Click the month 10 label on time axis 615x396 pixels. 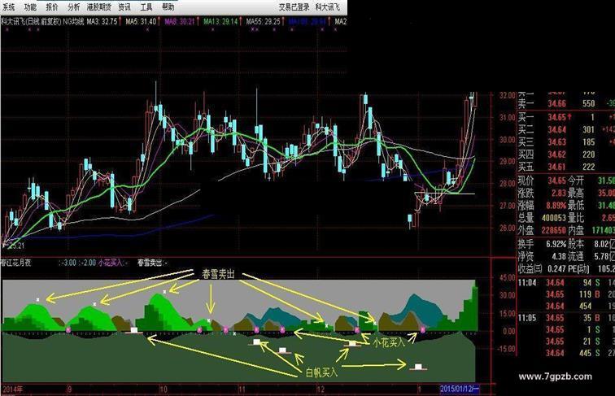(x=164, y=389)
